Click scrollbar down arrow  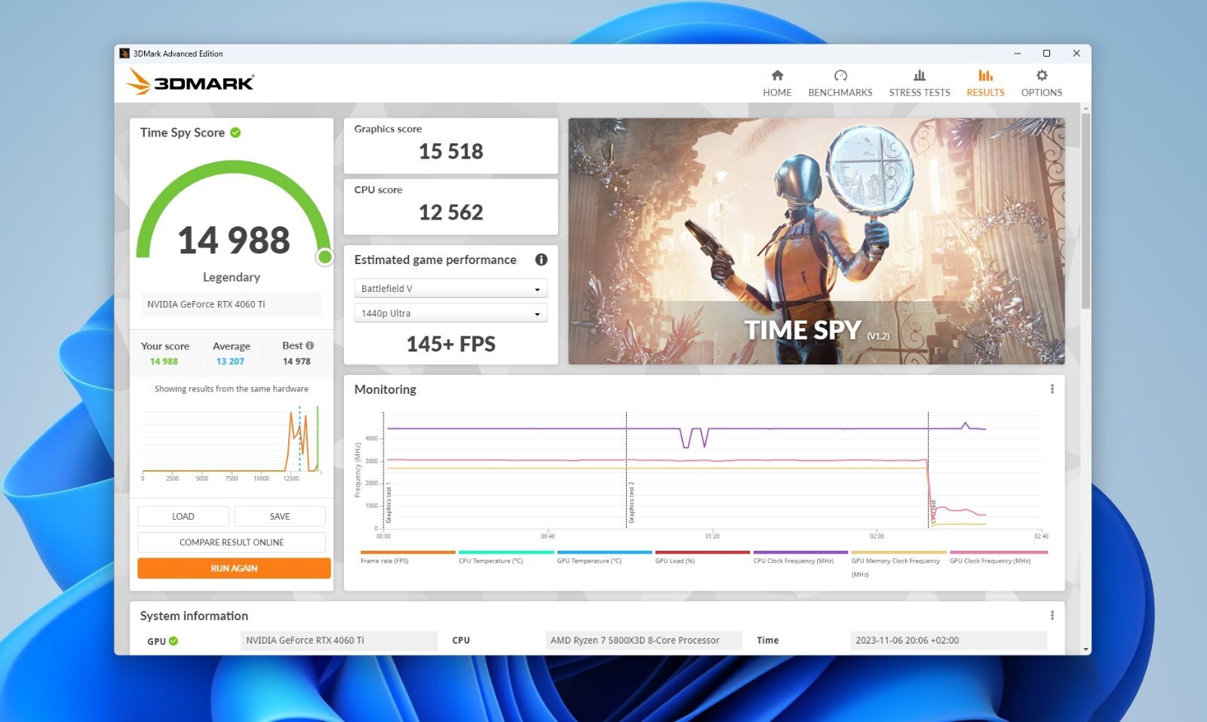[1086, 649]
